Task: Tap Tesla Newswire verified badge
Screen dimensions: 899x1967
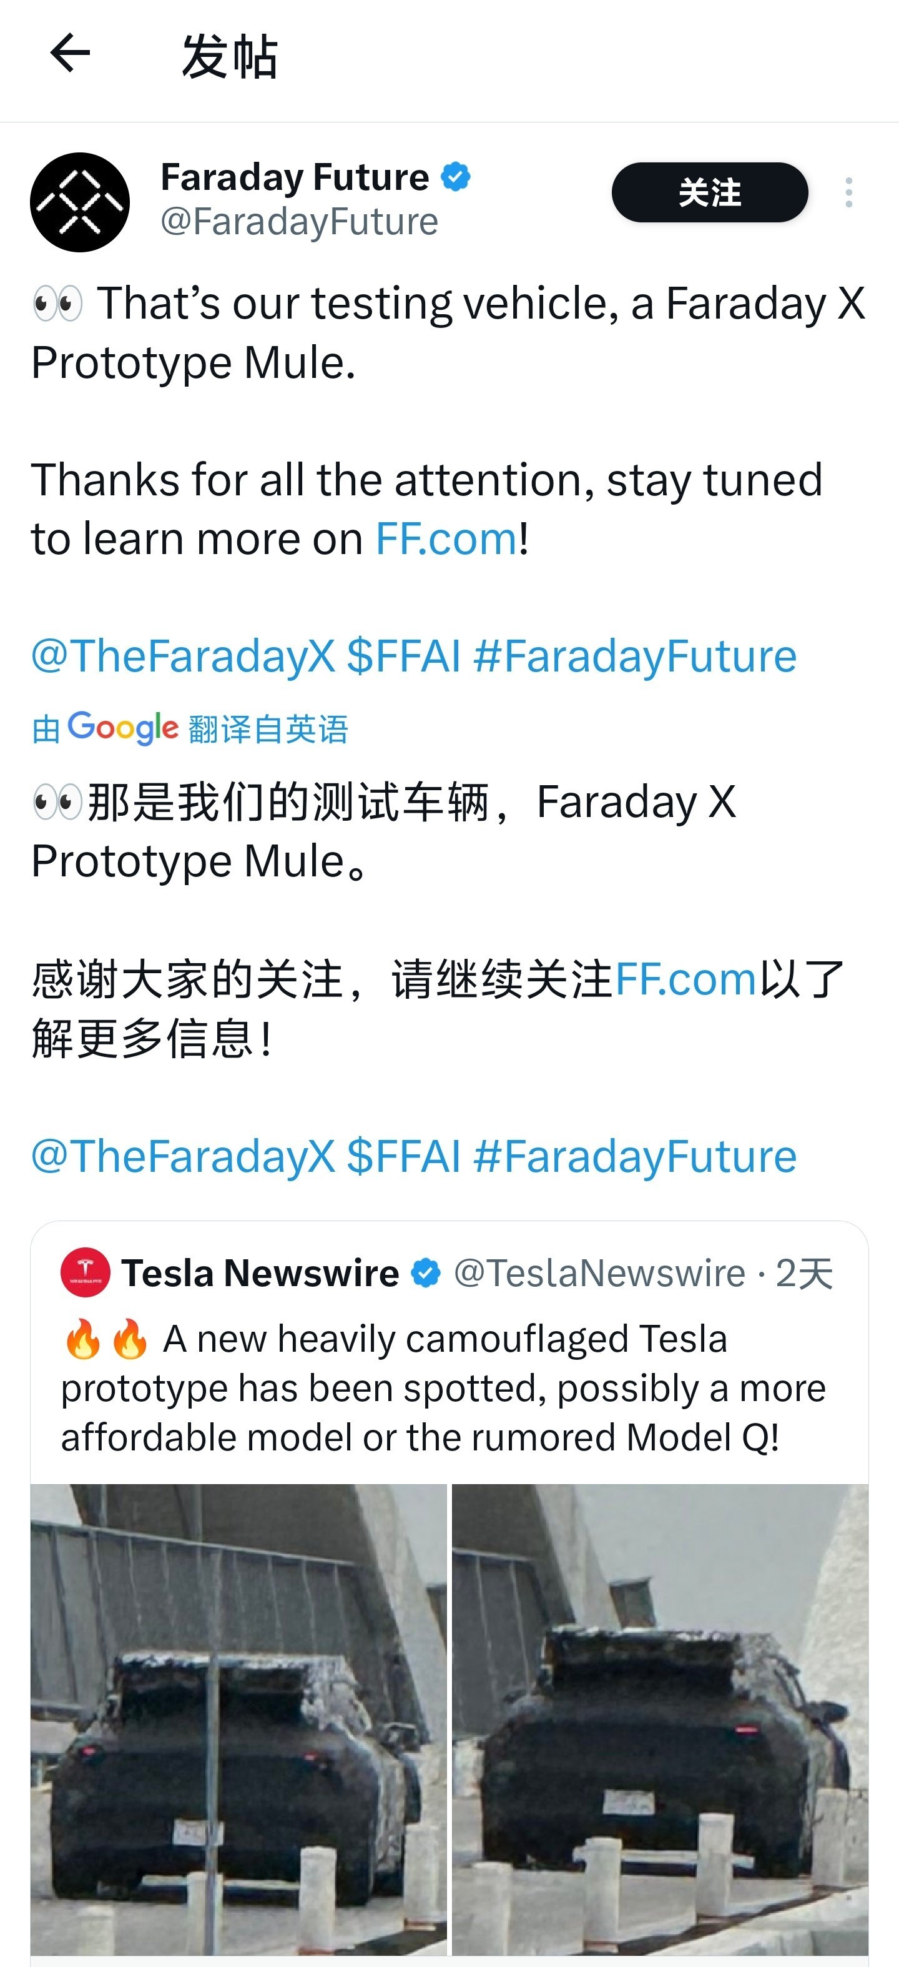Action: click(426, 1273)
